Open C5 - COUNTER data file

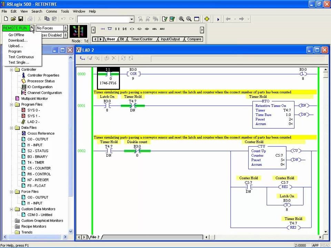coord(39,168)
